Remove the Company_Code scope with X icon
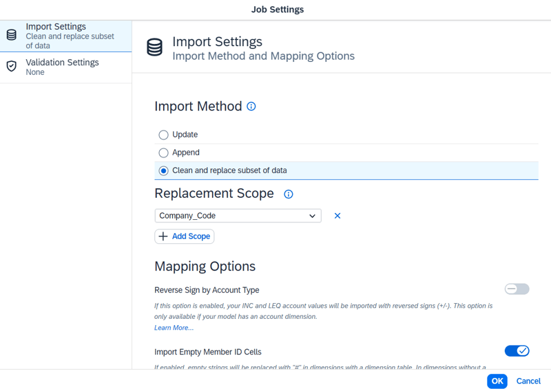This screenshot has width=551, height=391. click(337, 216)
